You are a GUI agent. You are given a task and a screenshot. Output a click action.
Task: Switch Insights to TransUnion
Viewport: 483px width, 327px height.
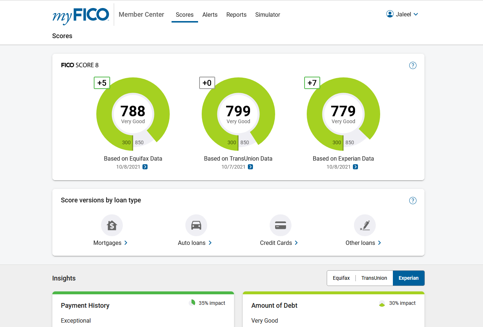tap(374, 278)
